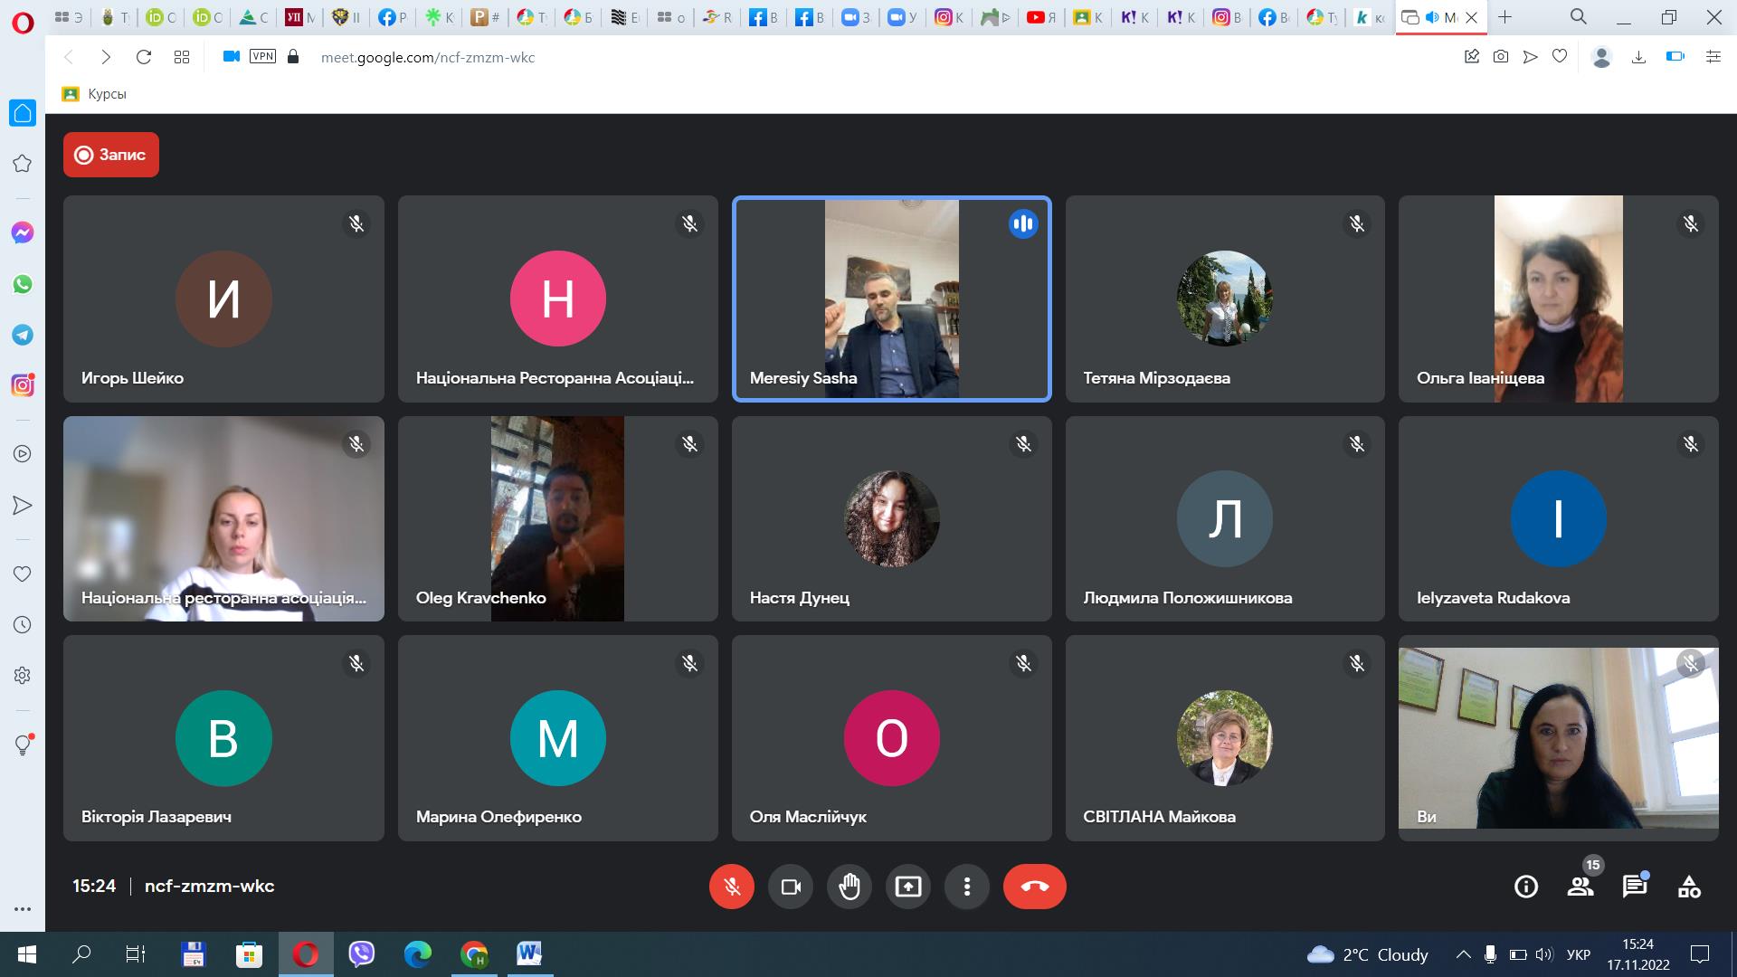Click the address bar URL meet.google.com

click(427, 57)
